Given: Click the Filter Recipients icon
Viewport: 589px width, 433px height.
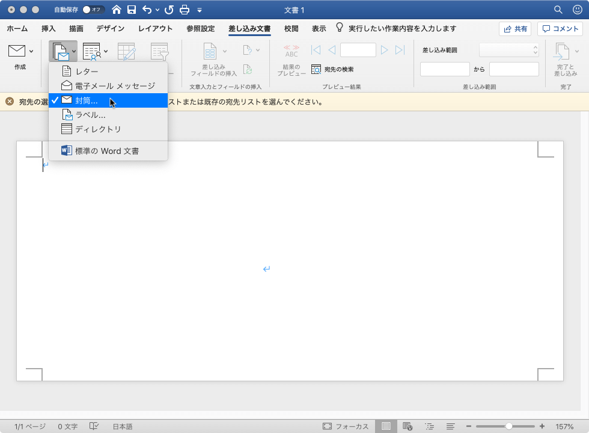Looking at the screenshot, I should [160, 52].
